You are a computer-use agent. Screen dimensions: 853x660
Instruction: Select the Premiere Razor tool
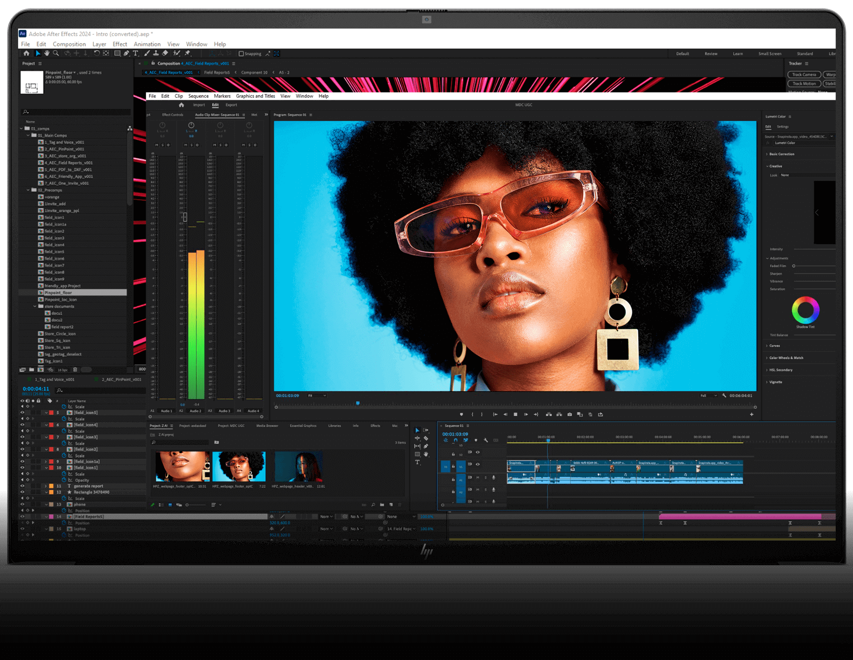click(426, 438)
